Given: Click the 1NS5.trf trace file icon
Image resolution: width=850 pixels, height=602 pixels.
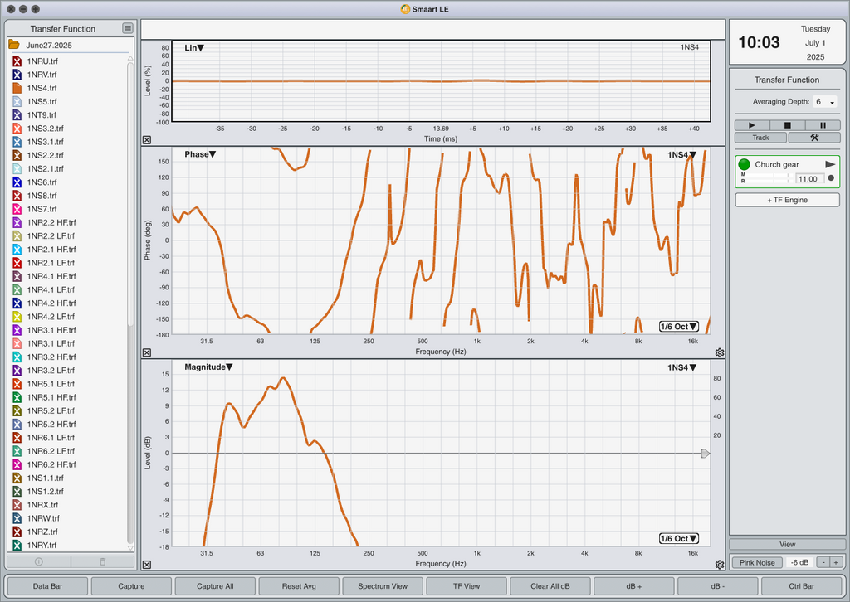Looking at the screenshot, I should [x=17, y=101].
